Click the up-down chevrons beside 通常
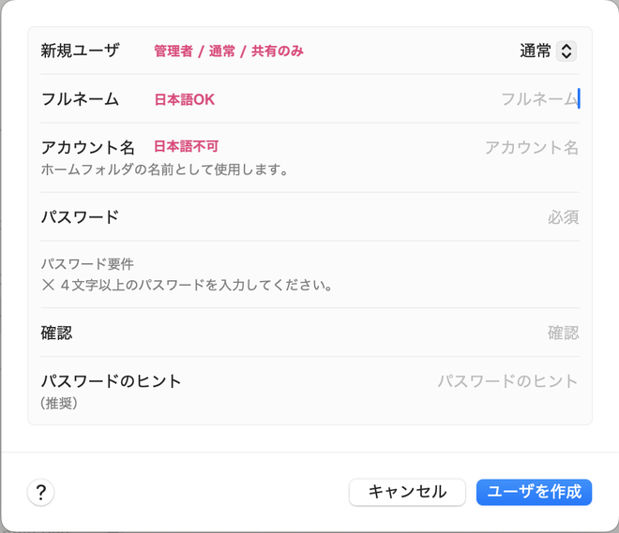619x533 pixels. pyautogui.click(x=566, y=52)
